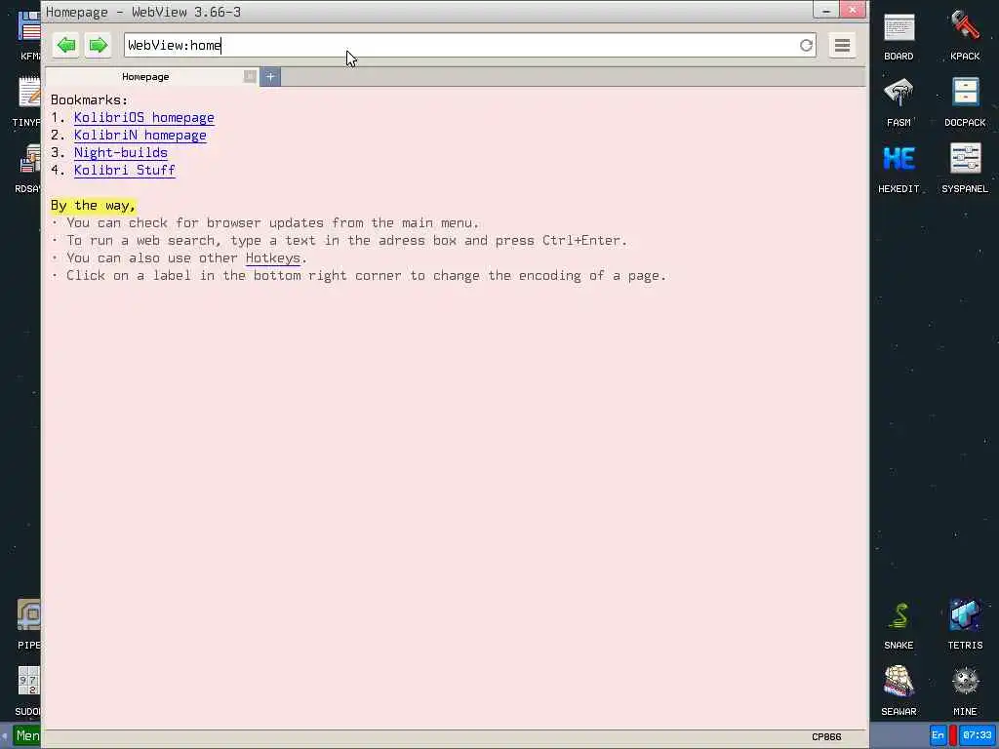
Task: Open the KolibriOS homepage bookmark
Action: pyautogui.click(x=144, y=118)
